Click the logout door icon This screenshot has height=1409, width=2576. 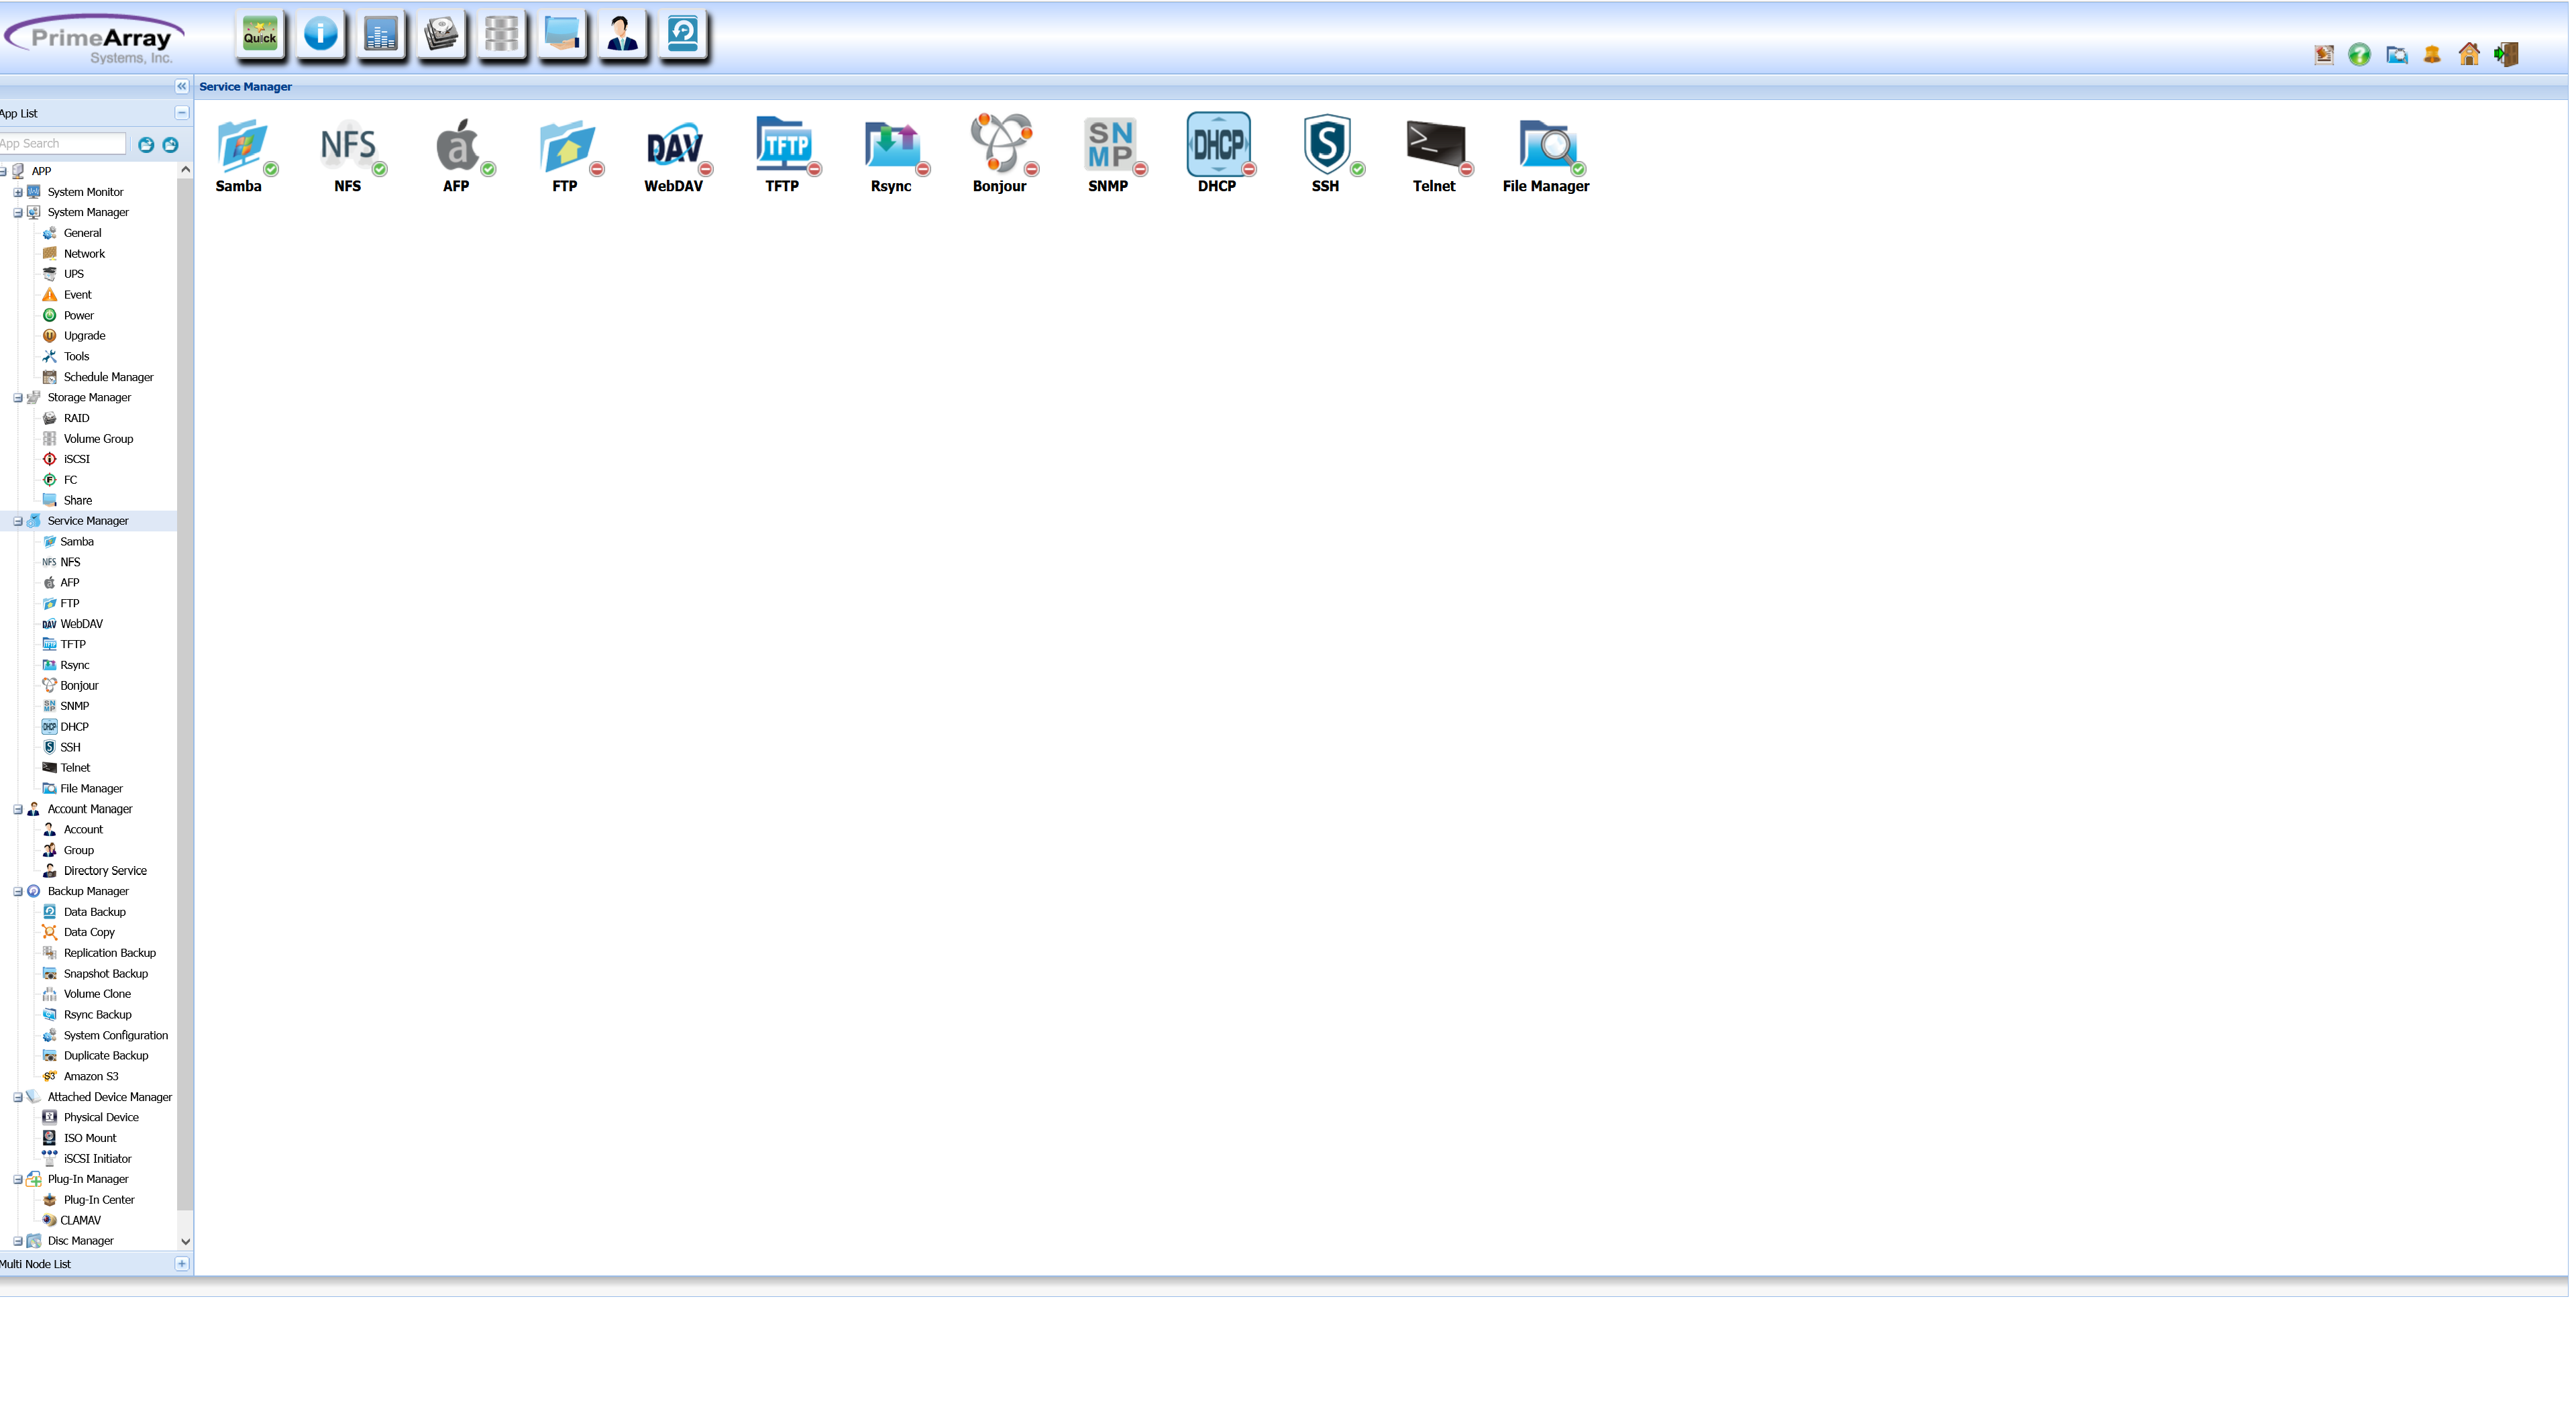click(2507, 55)
